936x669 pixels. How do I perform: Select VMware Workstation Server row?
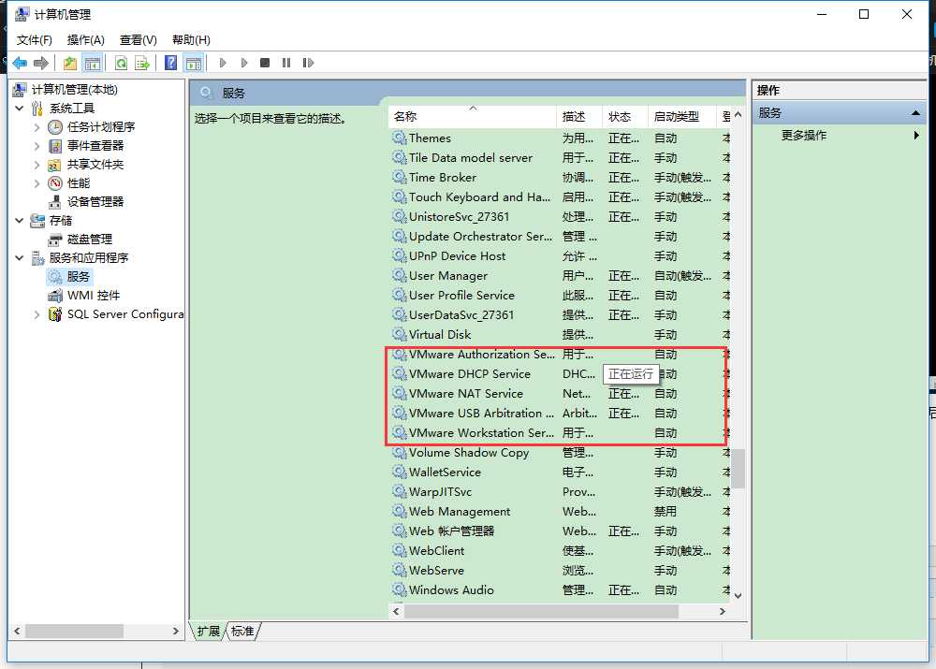(x=560, y=433)
